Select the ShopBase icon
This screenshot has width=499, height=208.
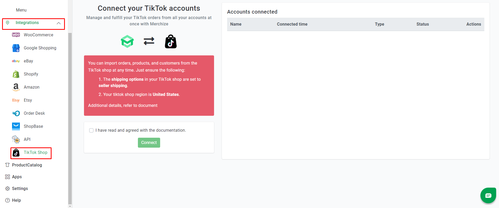tap(16, 126)
